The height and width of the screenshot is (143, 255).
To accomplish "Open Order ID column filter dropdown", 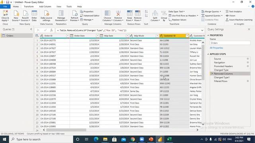I will pyautogui.click(x=68, y=36).
